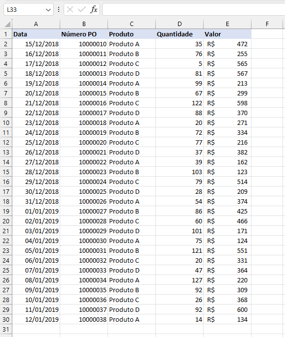The width and height of the screenshot is (285, 337).
Task: Select cell containing date 25/12/2018
Action: point(36,142)
